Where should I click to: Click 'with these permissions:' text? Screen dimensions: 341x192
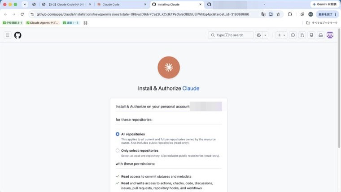coord(135,164)
